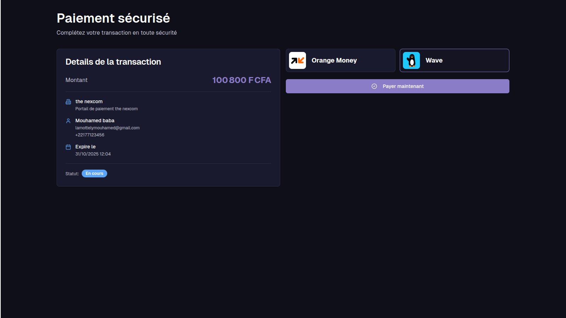Click the Paiement sécurisé page title
The width and height of the screenshot is (566, 318).
[113, 18]
